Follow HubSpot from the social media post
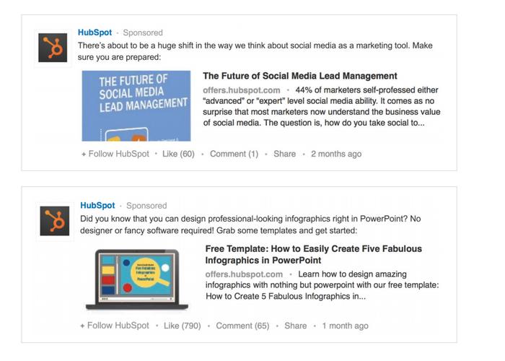Viewport: 505px width, 361px height. click(115, 154)
